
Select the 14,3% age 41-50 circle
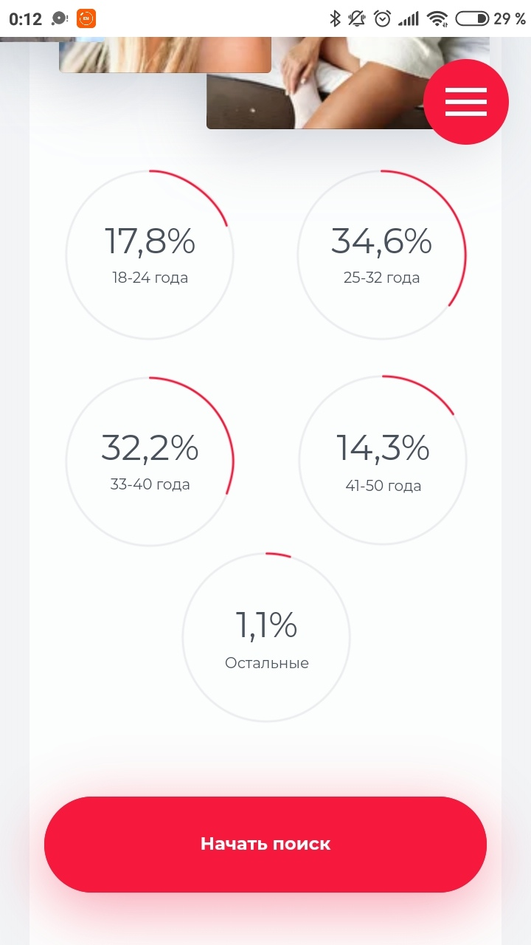(x=382, y=461)
